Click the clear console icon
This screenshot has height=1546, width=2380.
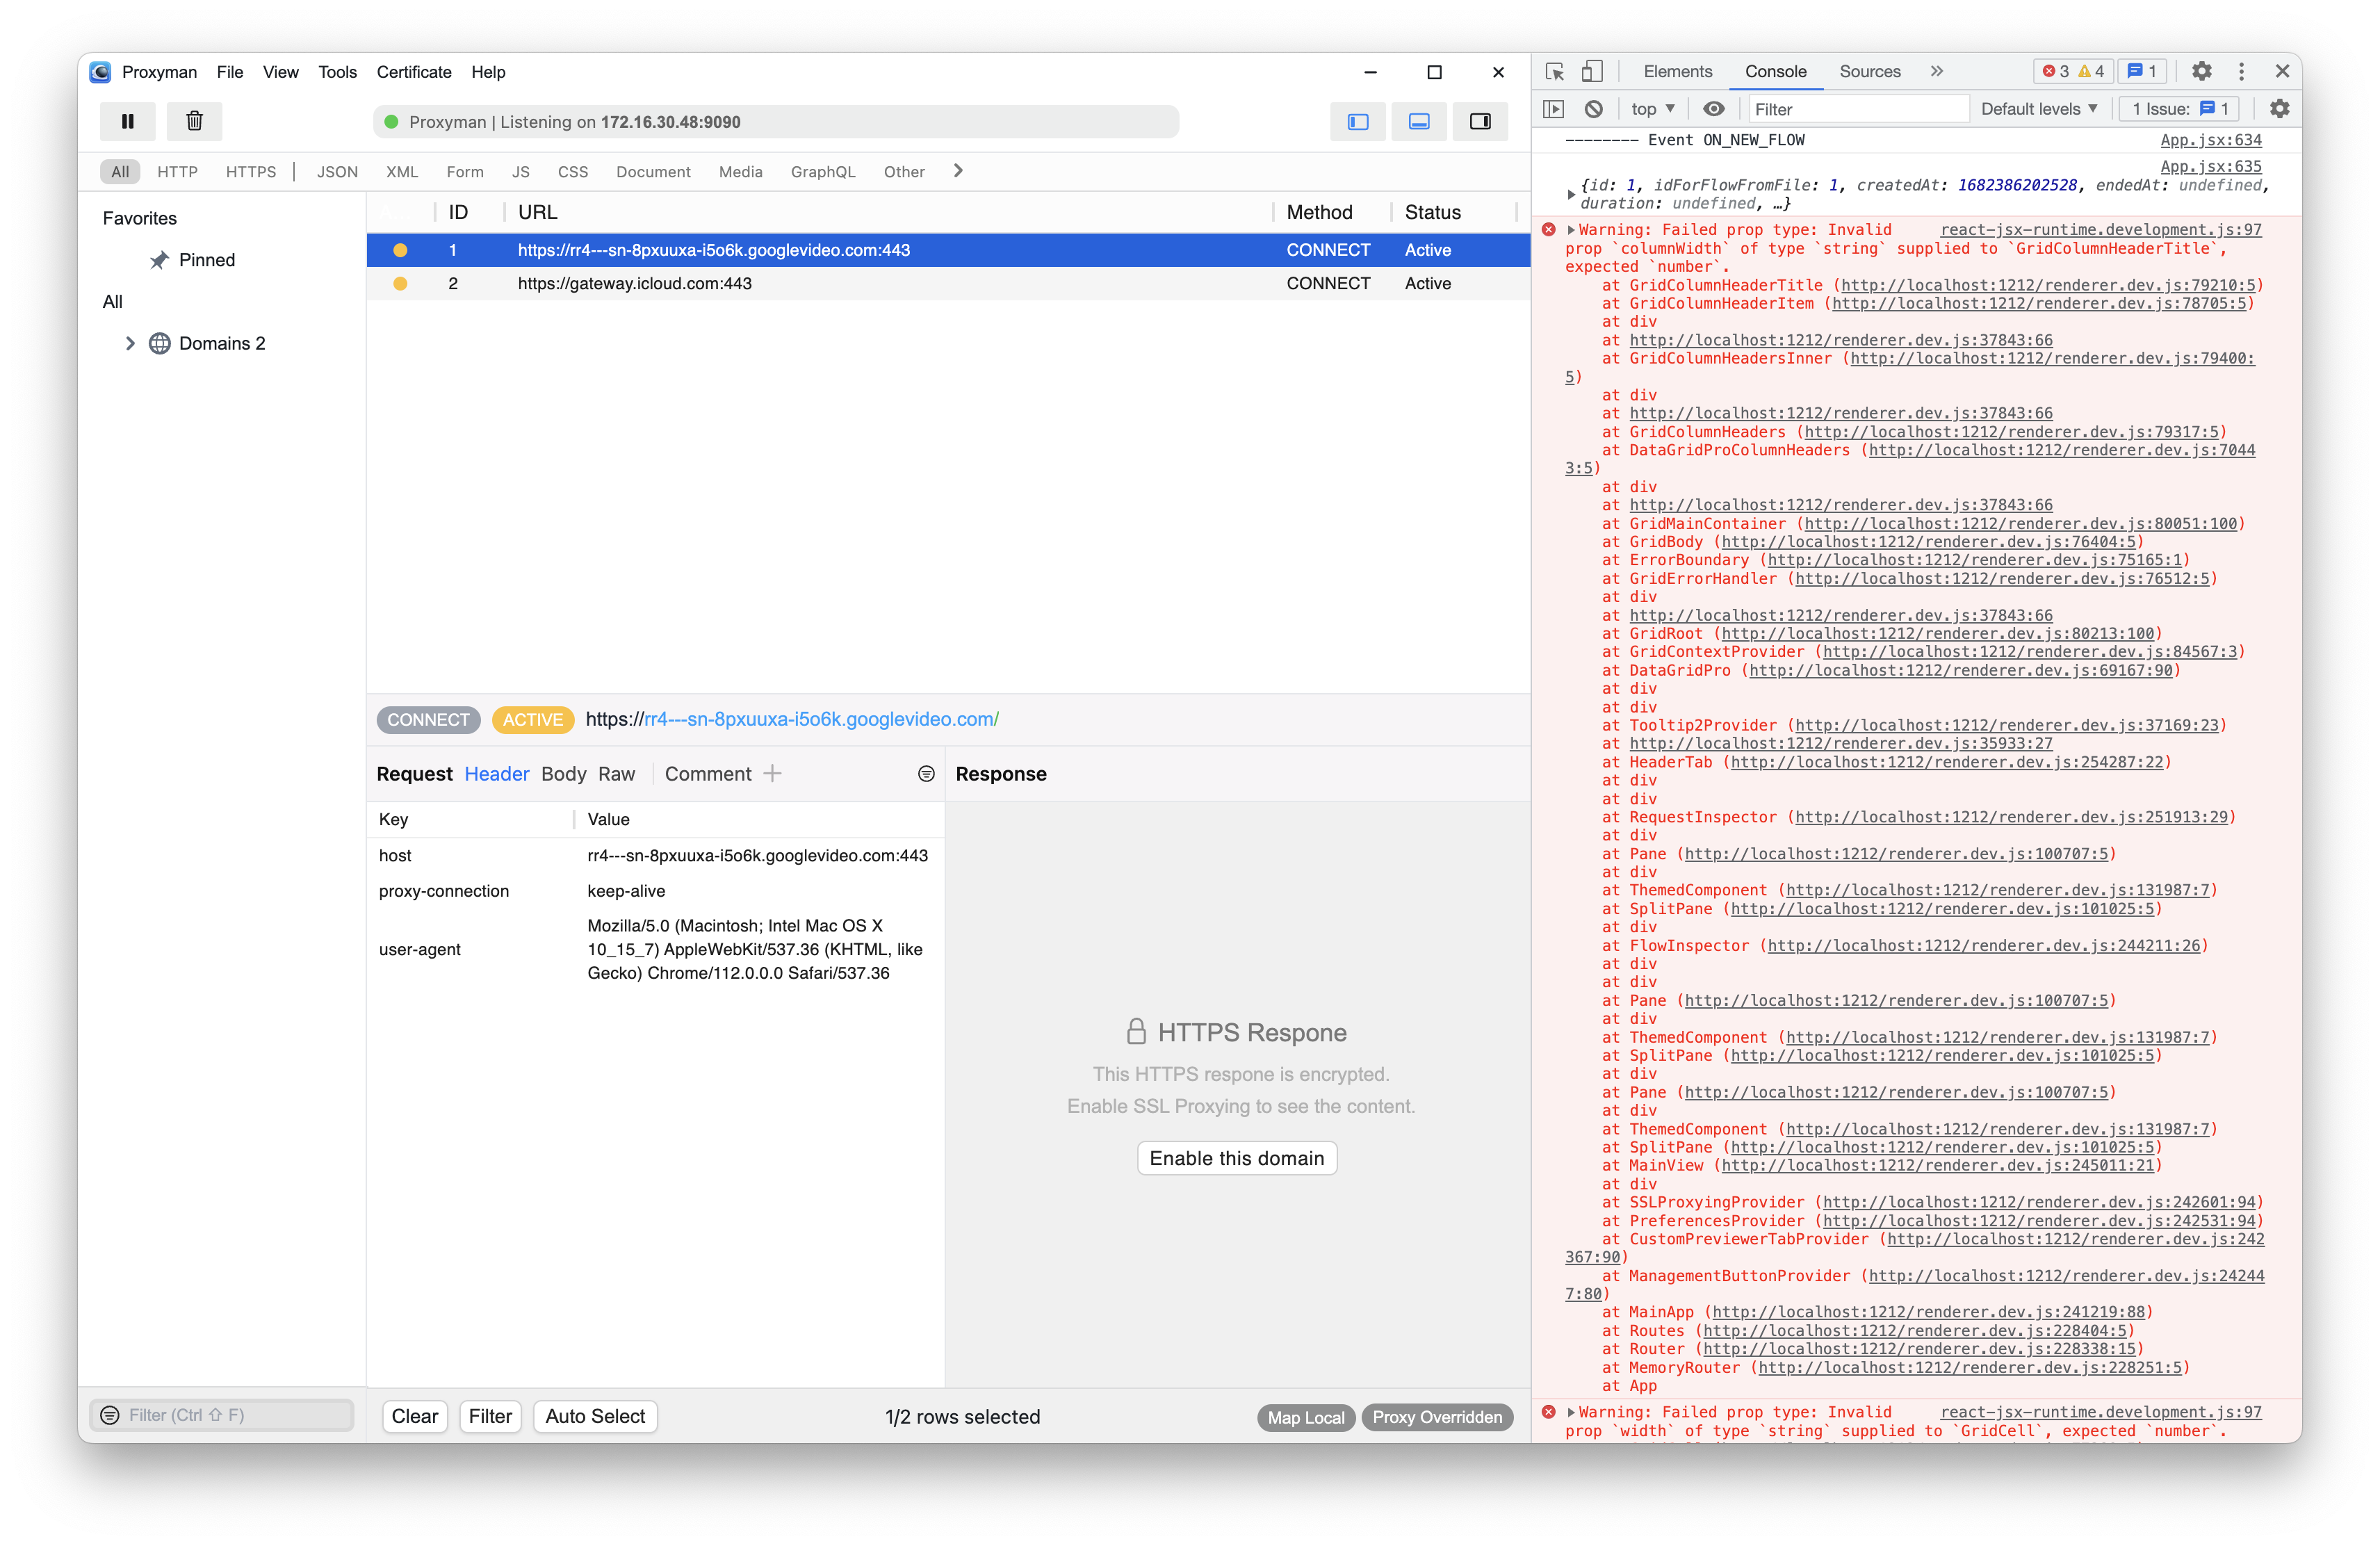point(1593,109)
